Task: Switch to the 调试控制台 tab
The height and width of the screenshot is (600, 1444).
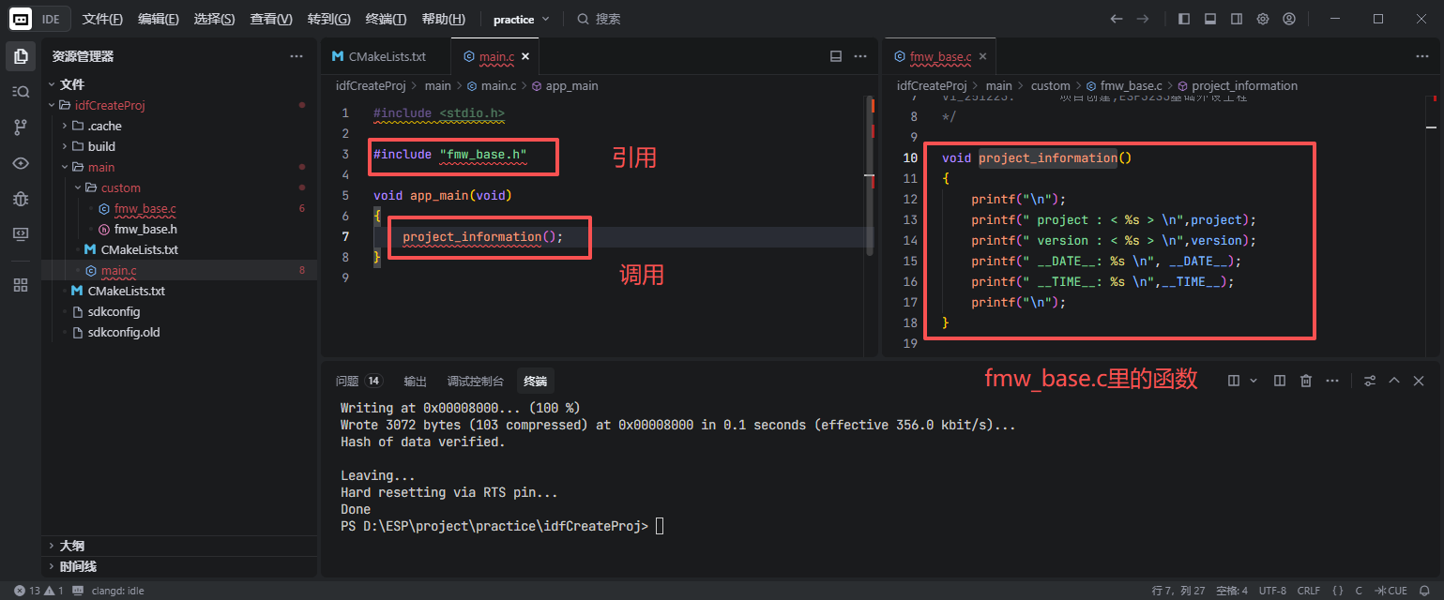Action: click(475, 381)
